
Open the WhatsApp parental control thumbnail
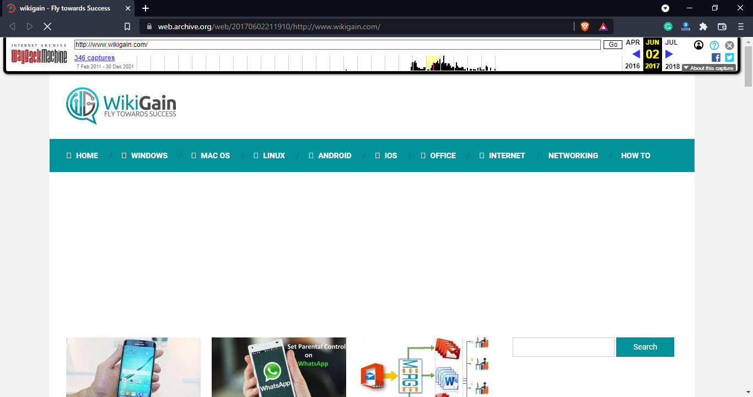tap(279, 367)
